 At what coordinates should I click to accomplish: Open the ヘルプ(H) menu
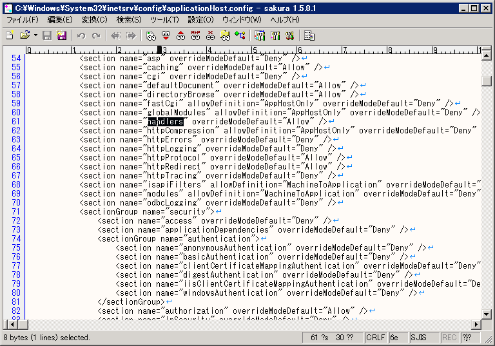(285, 20)
